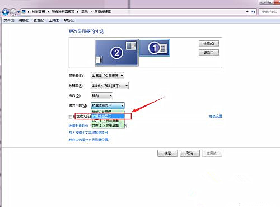Open the 文件(F) menu
This screenshot has height=207, width=280.
point(9,20)
